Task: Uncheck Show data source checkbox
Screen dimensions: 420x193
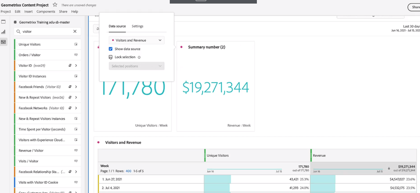Action: click(111, 49)
